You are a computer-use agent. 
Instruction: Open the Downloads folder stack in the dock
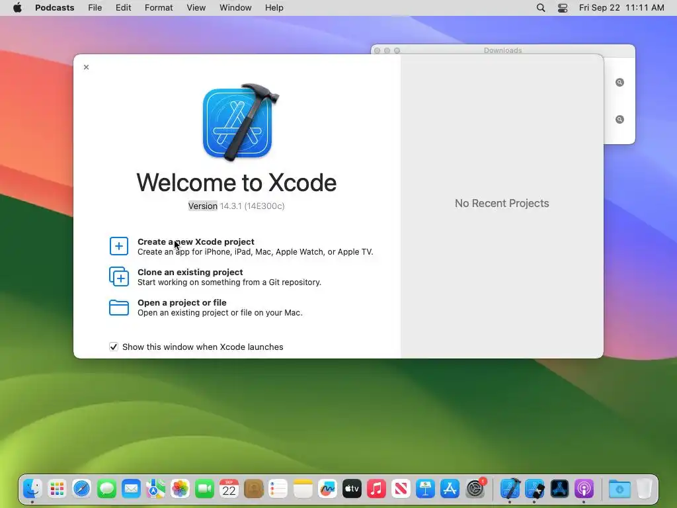coord(619,489)
